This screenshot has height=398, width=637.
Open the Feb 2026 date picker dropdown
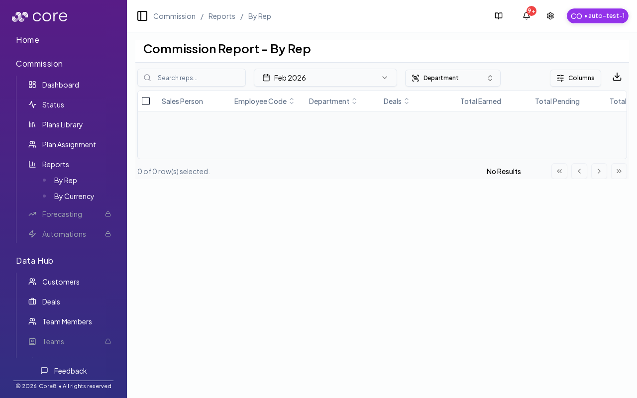coord(325,78)
